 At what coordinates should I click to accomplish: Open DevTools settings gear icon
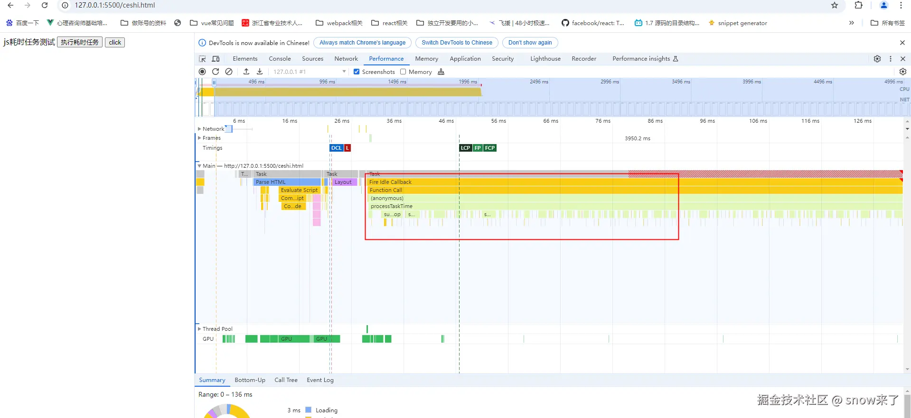[877, 59]
